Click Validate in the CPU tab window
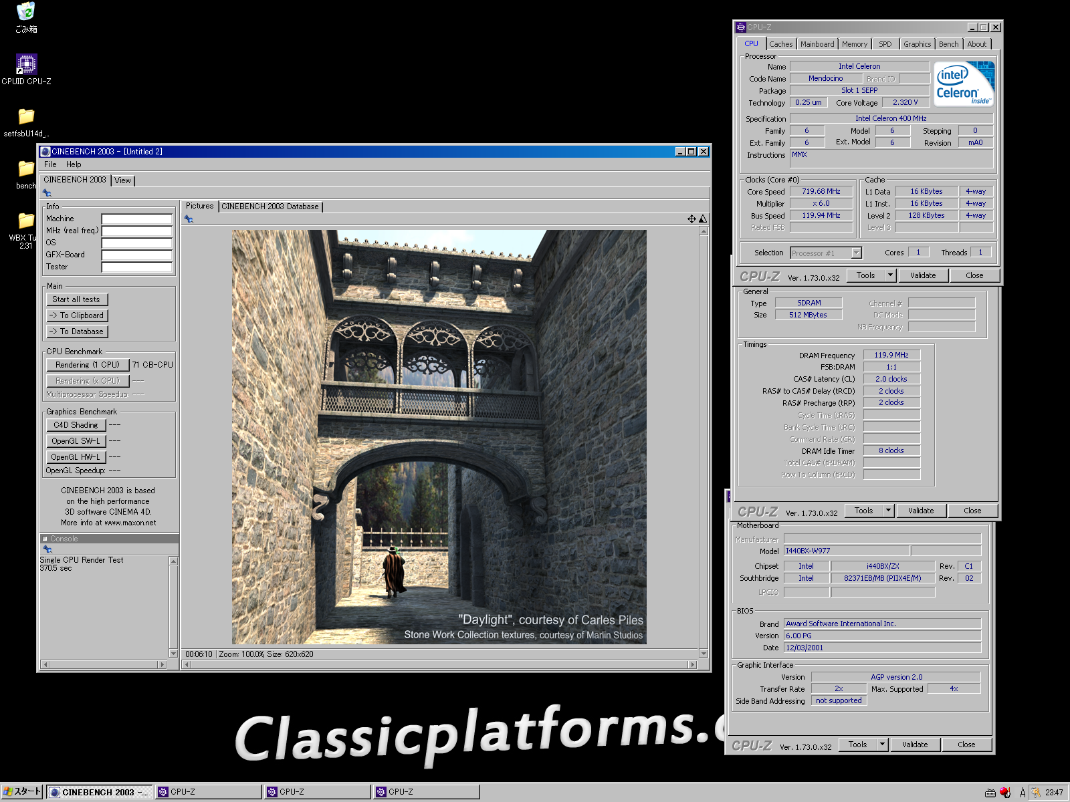This screenshot has height=802, width=1070. click(923, 275)
